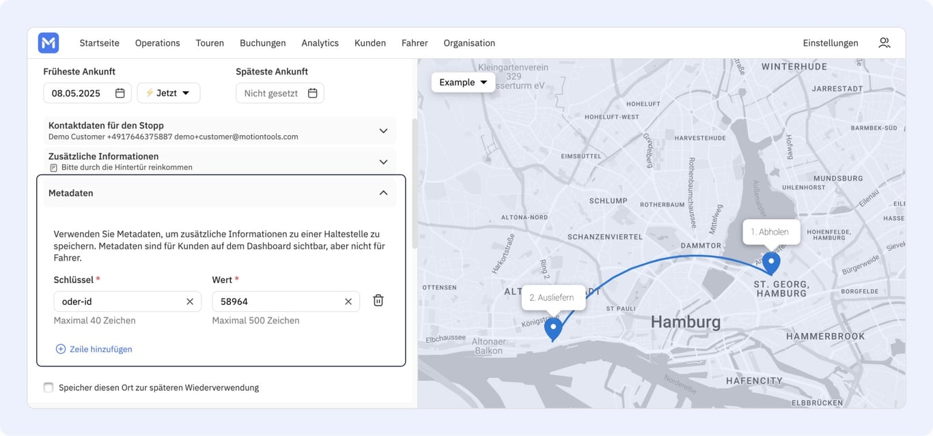Open the Example map dropdown
The height and width of the screenshot is (436, 933).
463,82
